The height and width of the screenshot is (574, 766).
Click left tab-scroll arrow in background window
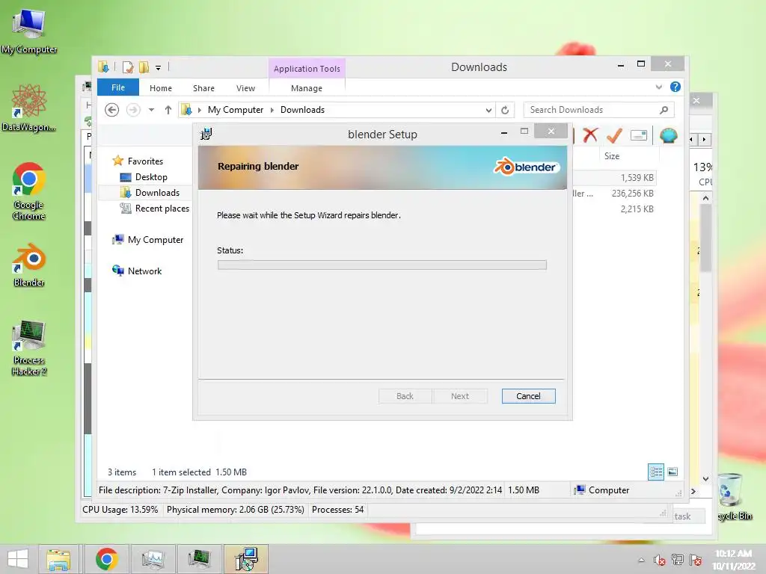click(x=691, y=140)
